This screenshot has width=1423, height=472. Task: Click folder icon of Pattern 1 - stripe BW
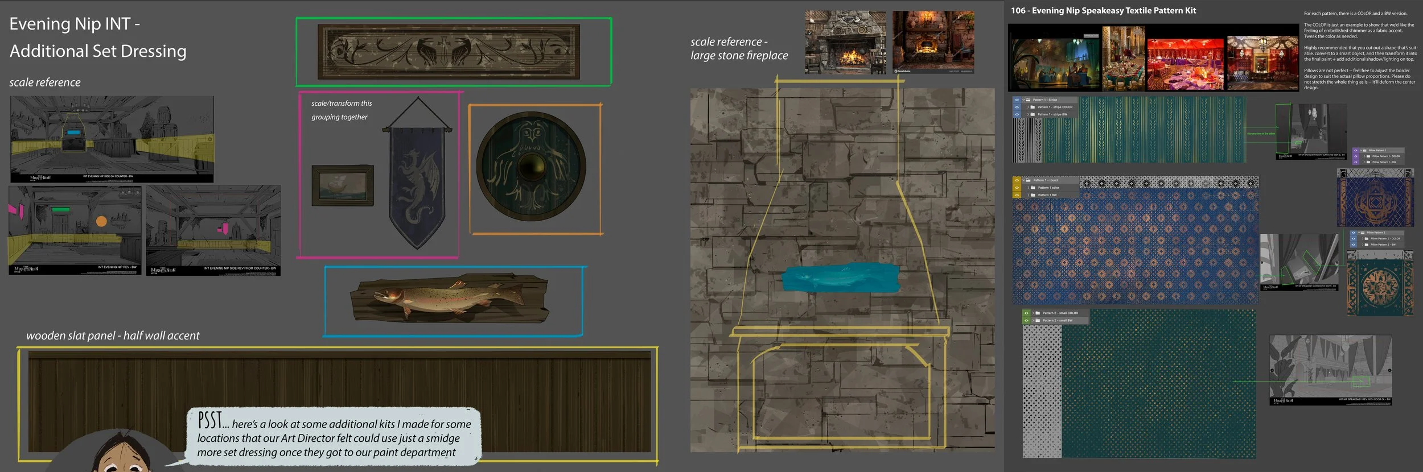point(1033,114)
